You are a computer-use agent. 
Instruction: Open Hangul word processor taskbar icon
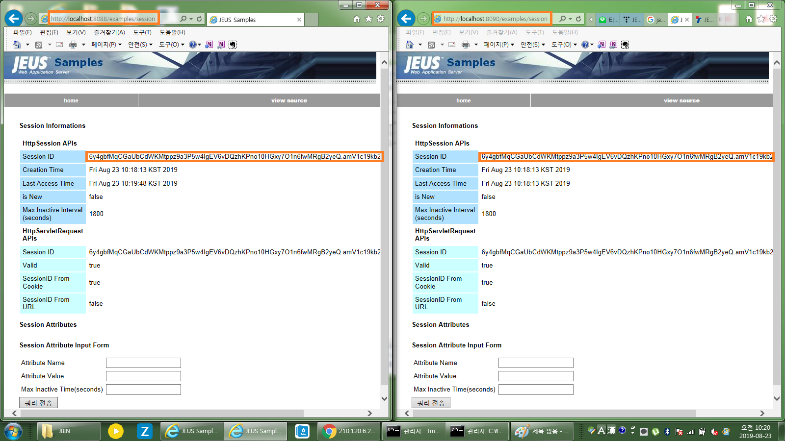coord(302,431)
